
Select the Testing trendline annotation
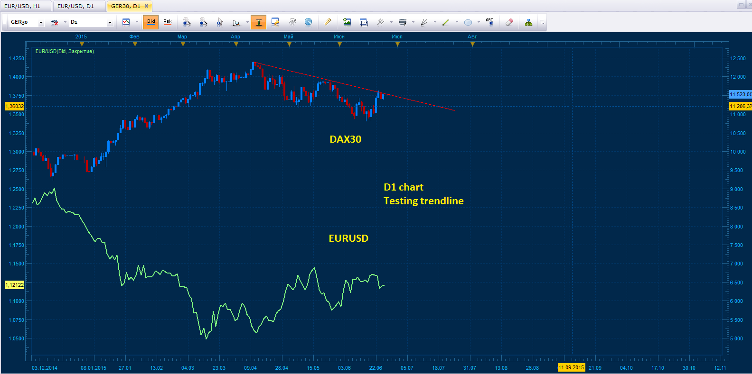click(x=423, y=201)
